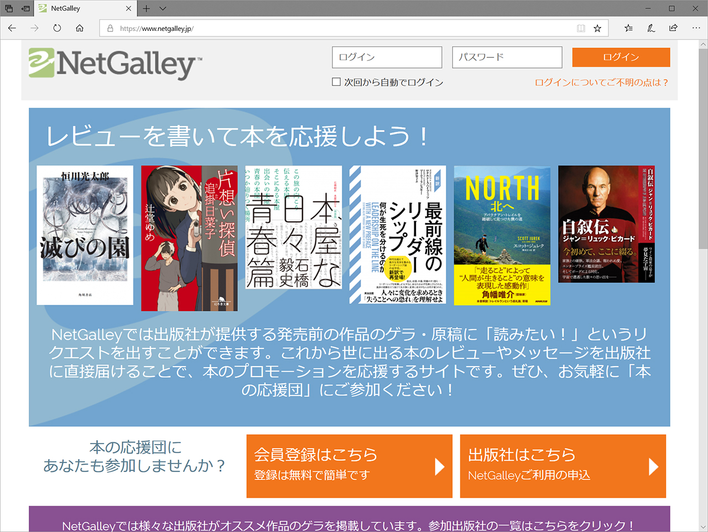
Task: Click the Share page icon
Action: 673,28
